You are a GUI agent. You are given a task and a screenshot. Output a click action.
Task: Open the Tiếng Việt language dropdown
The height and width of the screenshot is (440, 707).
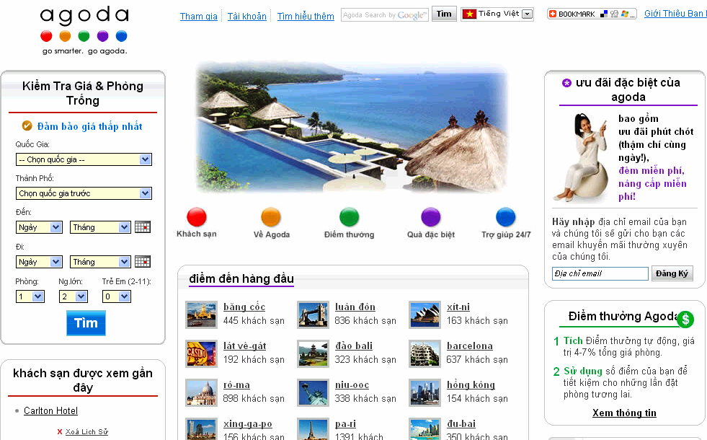(x=497, y=14)
